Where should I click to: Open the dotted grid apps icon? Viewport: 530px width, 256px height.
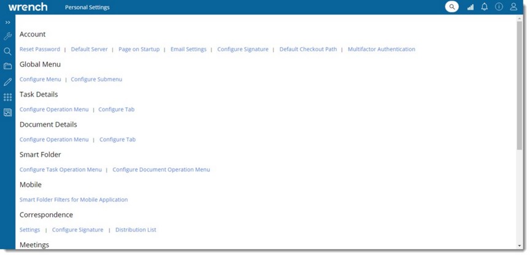point(7,97)
